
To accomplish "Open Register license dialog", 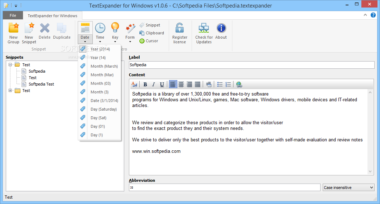I will [x=179, y=33].
